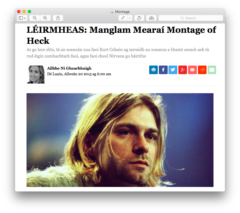Open the sidebar view menu button
Screen dimensions: 240x213
tap(22, 18)
